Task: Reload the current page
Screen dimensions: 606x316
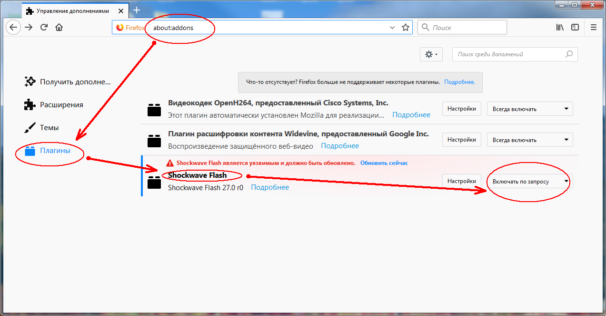Action: (x=44, y=27)
